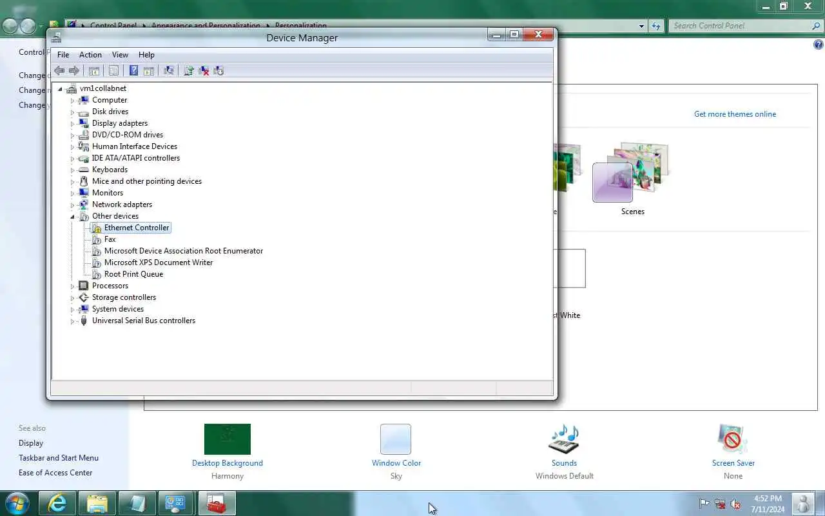Image resolution: width=825 pixels, height=516 pixels.
Task: Click the Update Driver Software toolbar icon
Action: pyautogui.click(x=189, y=71)
